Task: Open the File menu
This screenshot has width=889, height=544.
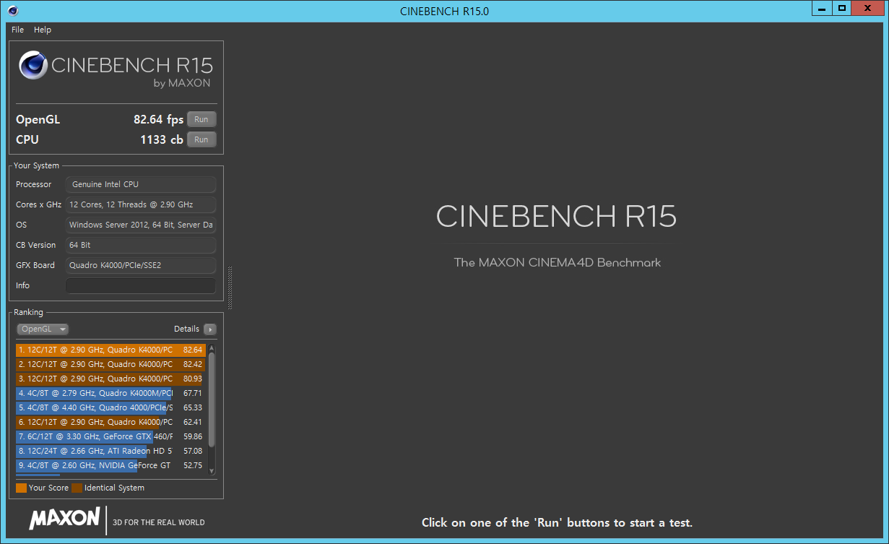Action: [17, 30]
